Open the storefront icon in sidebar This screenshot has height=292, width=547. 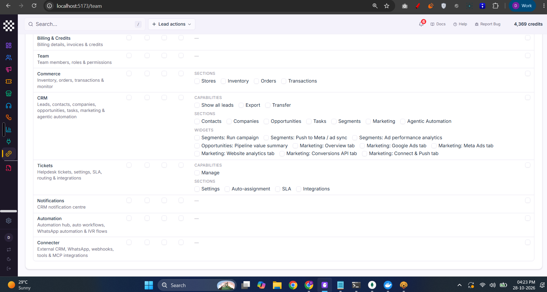pos(9,93)
